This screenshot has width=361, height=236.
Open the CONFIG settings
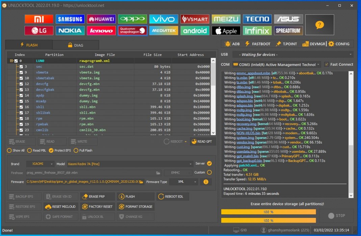coord(339,44)
